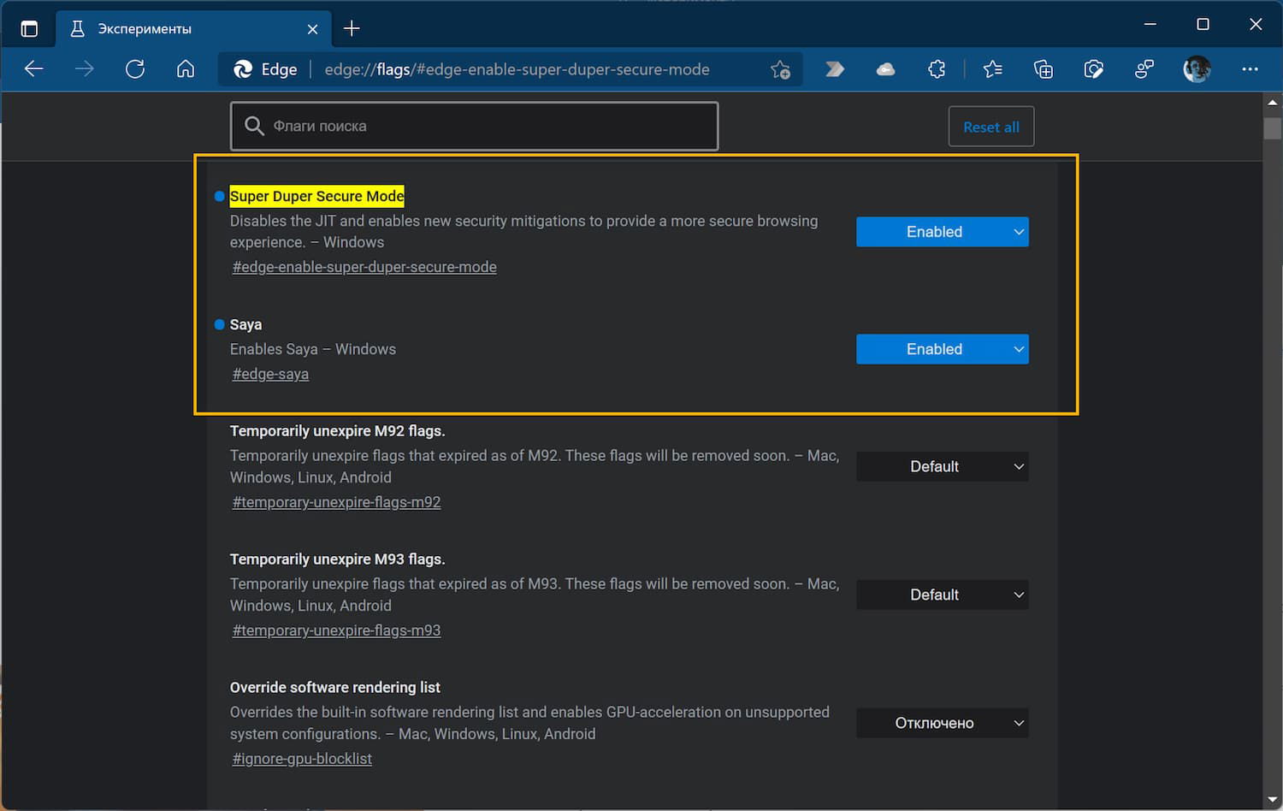Open Override software rendering list dropdown

pyautogui.click(x=942, y=723)
